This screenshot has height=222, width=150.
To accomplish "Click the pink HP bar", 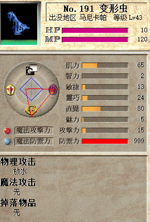I will 95,31.
